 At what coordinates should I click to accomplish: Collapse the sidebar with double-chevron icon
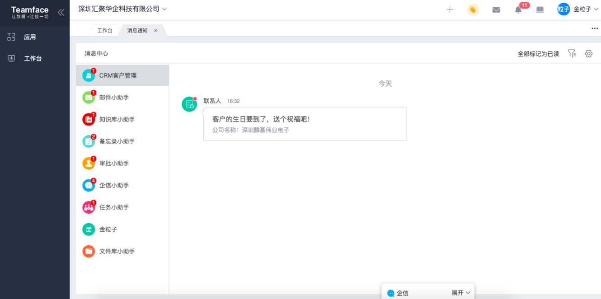click(x=61, y=12)
